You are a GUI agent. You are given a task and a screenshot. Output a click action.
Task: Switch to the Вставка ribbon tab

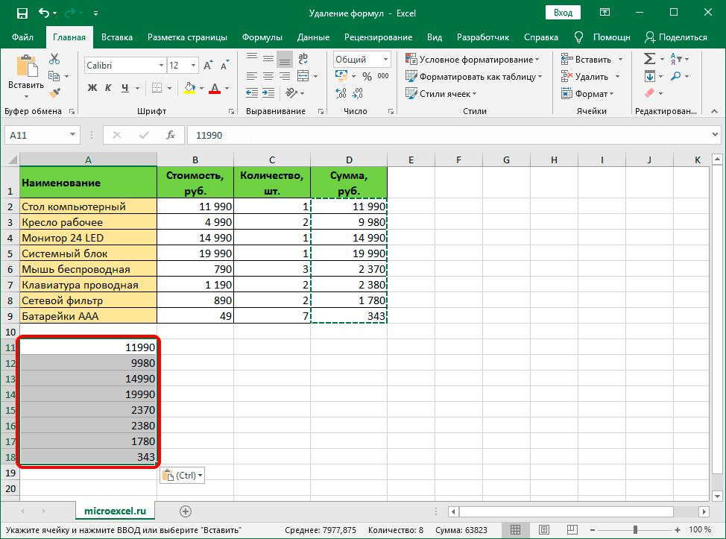(x=117, y=37)
